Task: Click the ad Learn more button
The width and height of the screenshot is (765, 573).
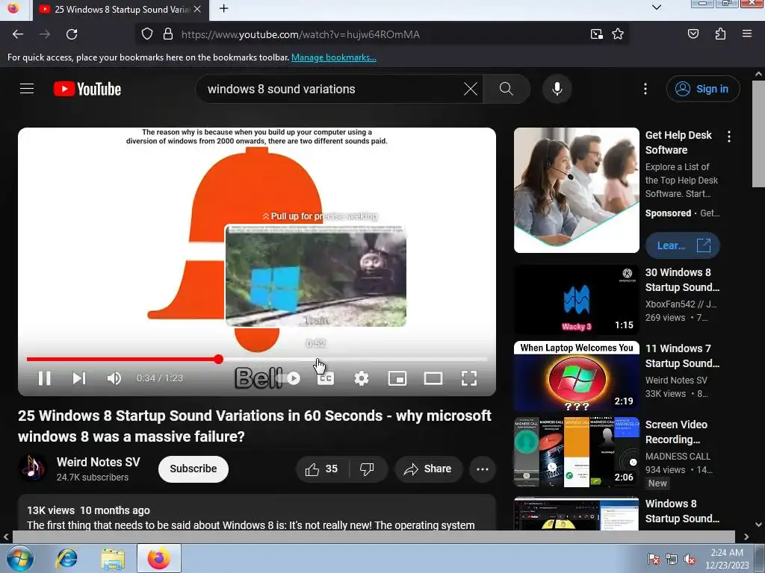Action: 683,245
